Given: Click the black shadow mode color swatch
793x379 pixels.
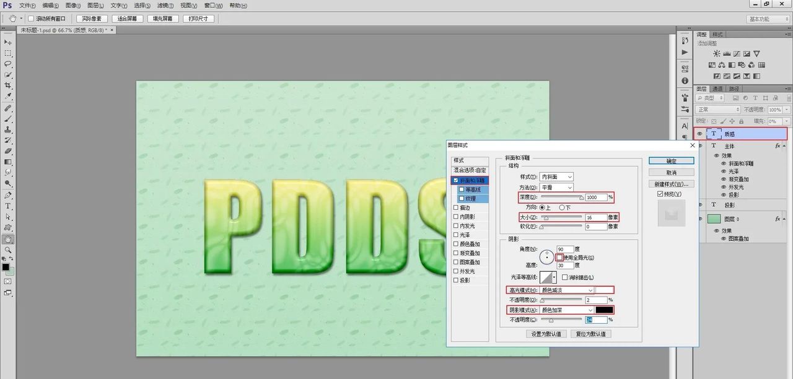Looking at the screenshot, I should 604,310.
